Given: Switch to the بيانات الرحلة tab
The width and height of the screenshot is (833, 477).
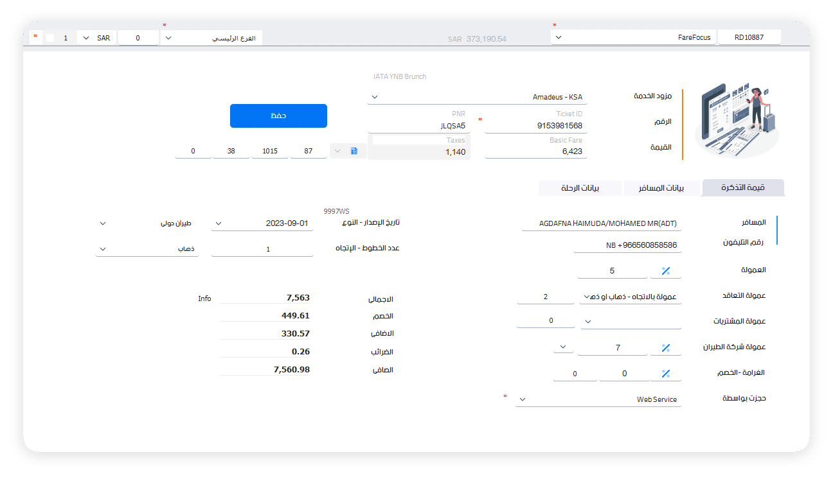Looking at the screenshot, I should click(580, 188).
